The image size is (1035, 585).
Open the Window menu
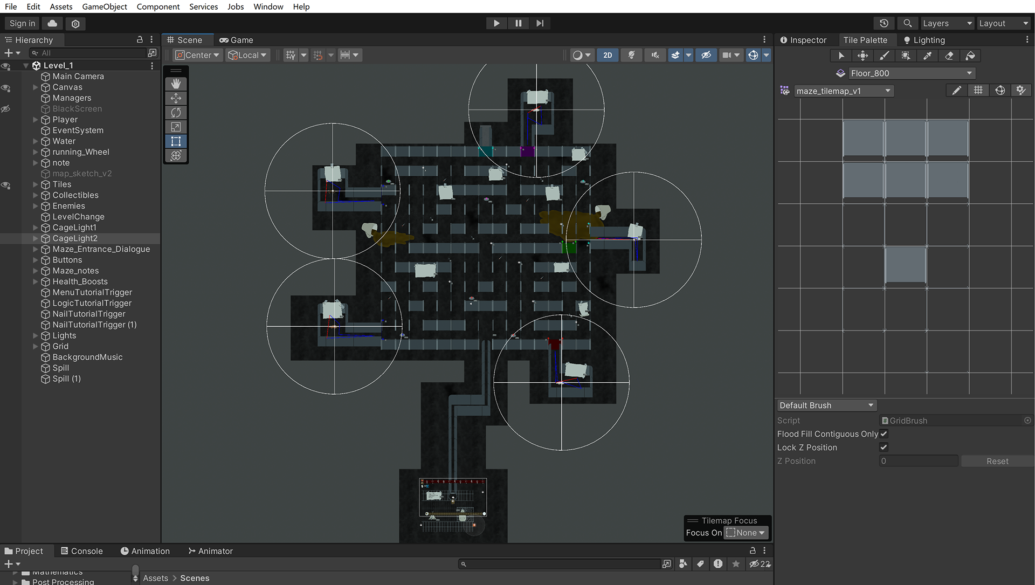pyautogui.click(x=268, y=6)
